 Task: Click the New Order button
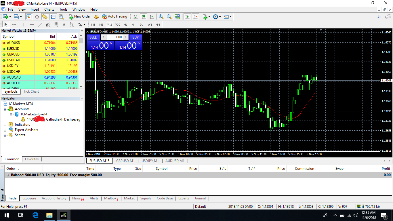80,17
